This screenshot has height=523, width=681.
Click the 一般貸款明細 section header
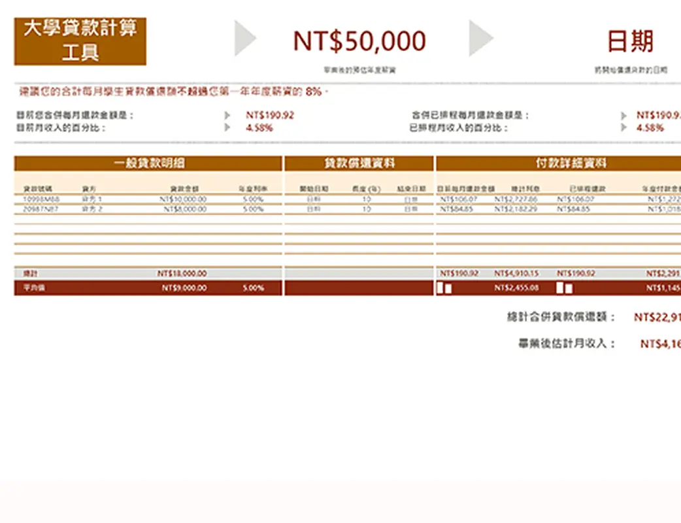pos(148,163)
